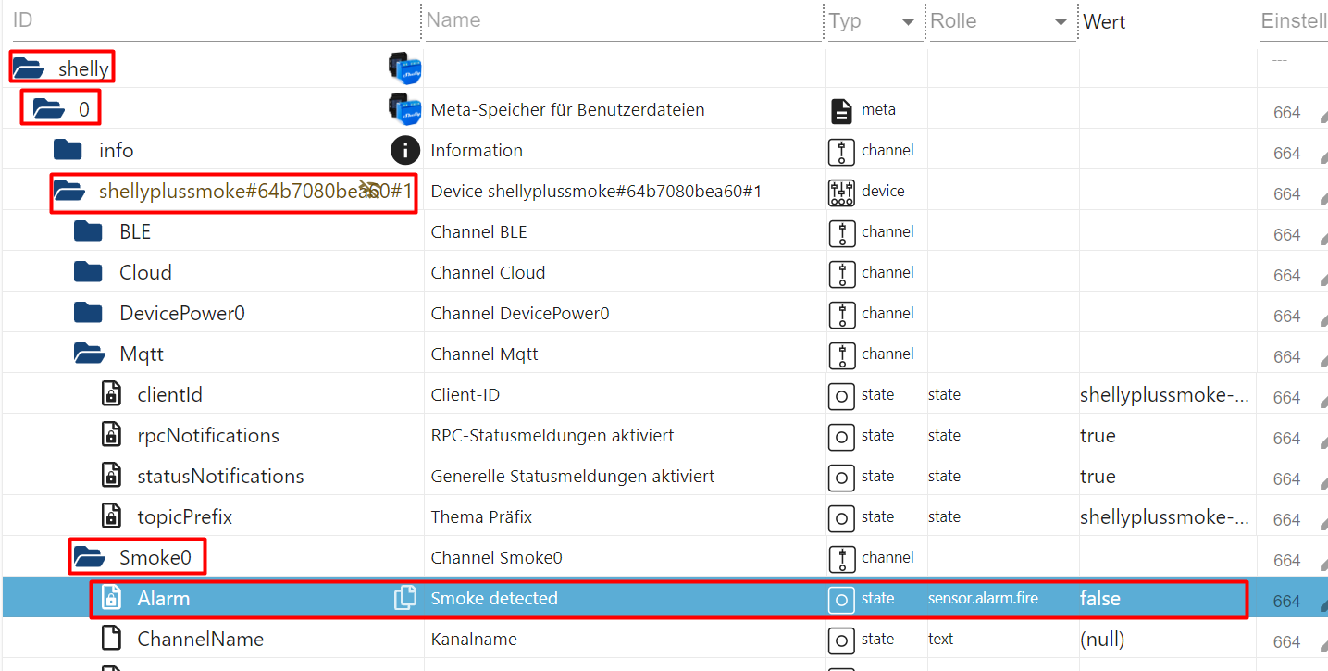Viewport: 1328px width, 671px height.
Task: Collapse the Mqtt channel folder
Action: (x=89, y=354)
